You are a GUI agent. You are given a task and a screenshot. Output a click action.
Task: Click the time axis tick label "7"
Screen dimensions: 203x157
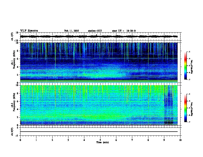tap(132, 140)
